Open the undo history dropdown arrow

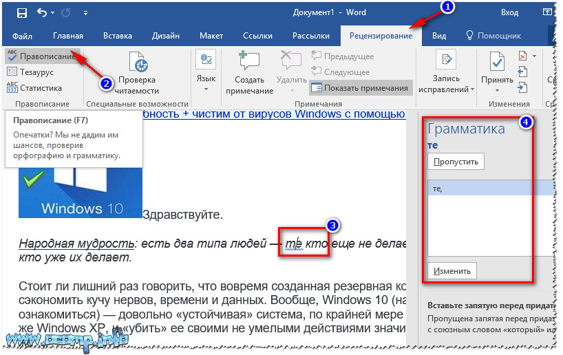[x=53, y=13]
